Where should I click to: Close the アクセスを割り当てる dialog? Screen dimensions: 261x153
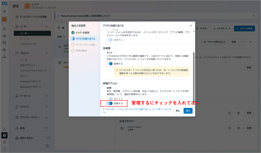[x=191, y=26]
